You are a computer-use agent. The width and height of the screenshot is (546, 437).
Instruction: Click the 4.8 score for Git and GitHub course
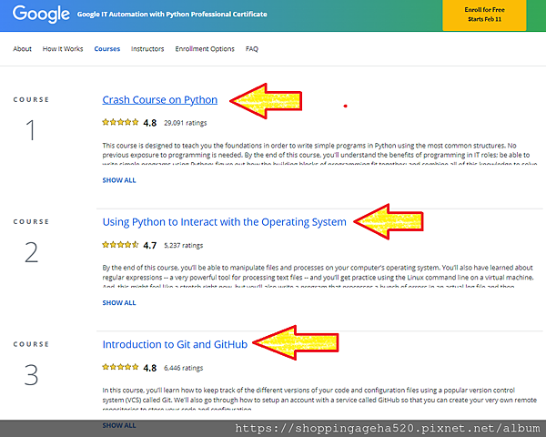tap(150, 368)
